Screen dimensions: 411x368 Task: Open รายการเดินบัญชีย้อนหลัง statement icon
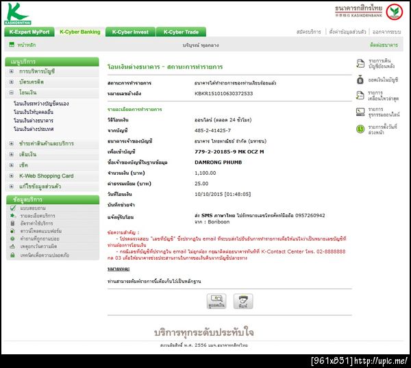(x=360, y=64)
